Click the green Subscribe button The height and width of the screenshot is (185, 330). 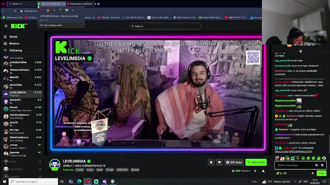tap(256, 162)
